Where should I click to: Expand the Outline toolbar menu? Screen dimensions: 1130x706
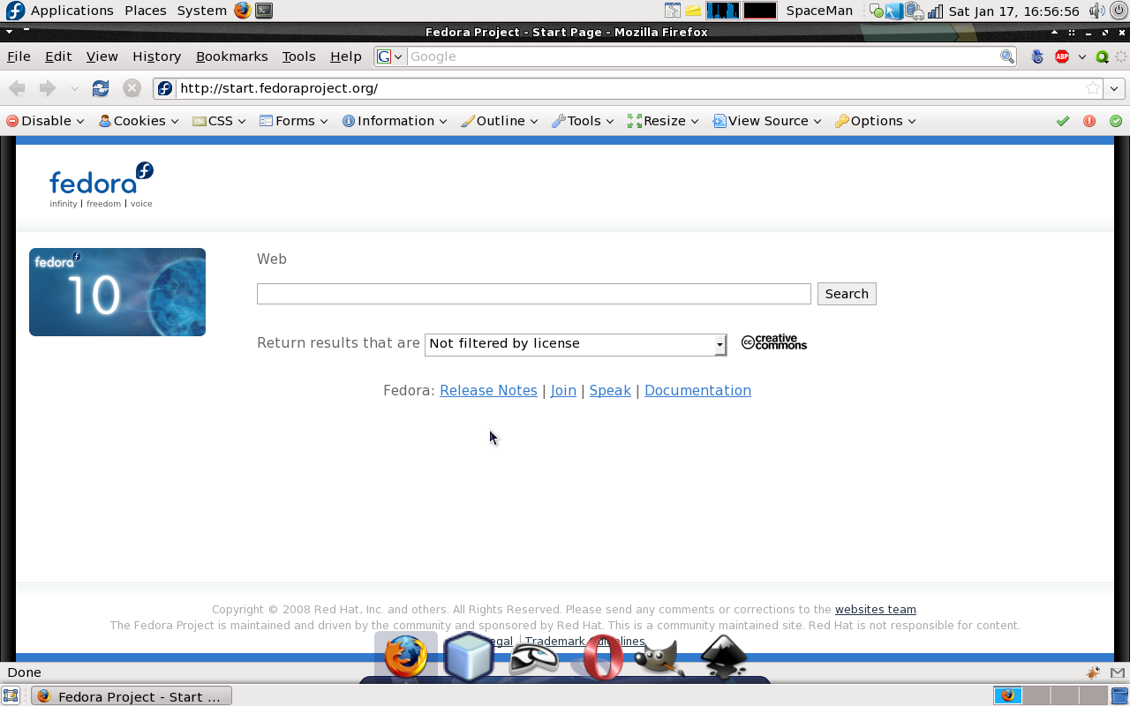pyautogui.click(x=500, y=121)
